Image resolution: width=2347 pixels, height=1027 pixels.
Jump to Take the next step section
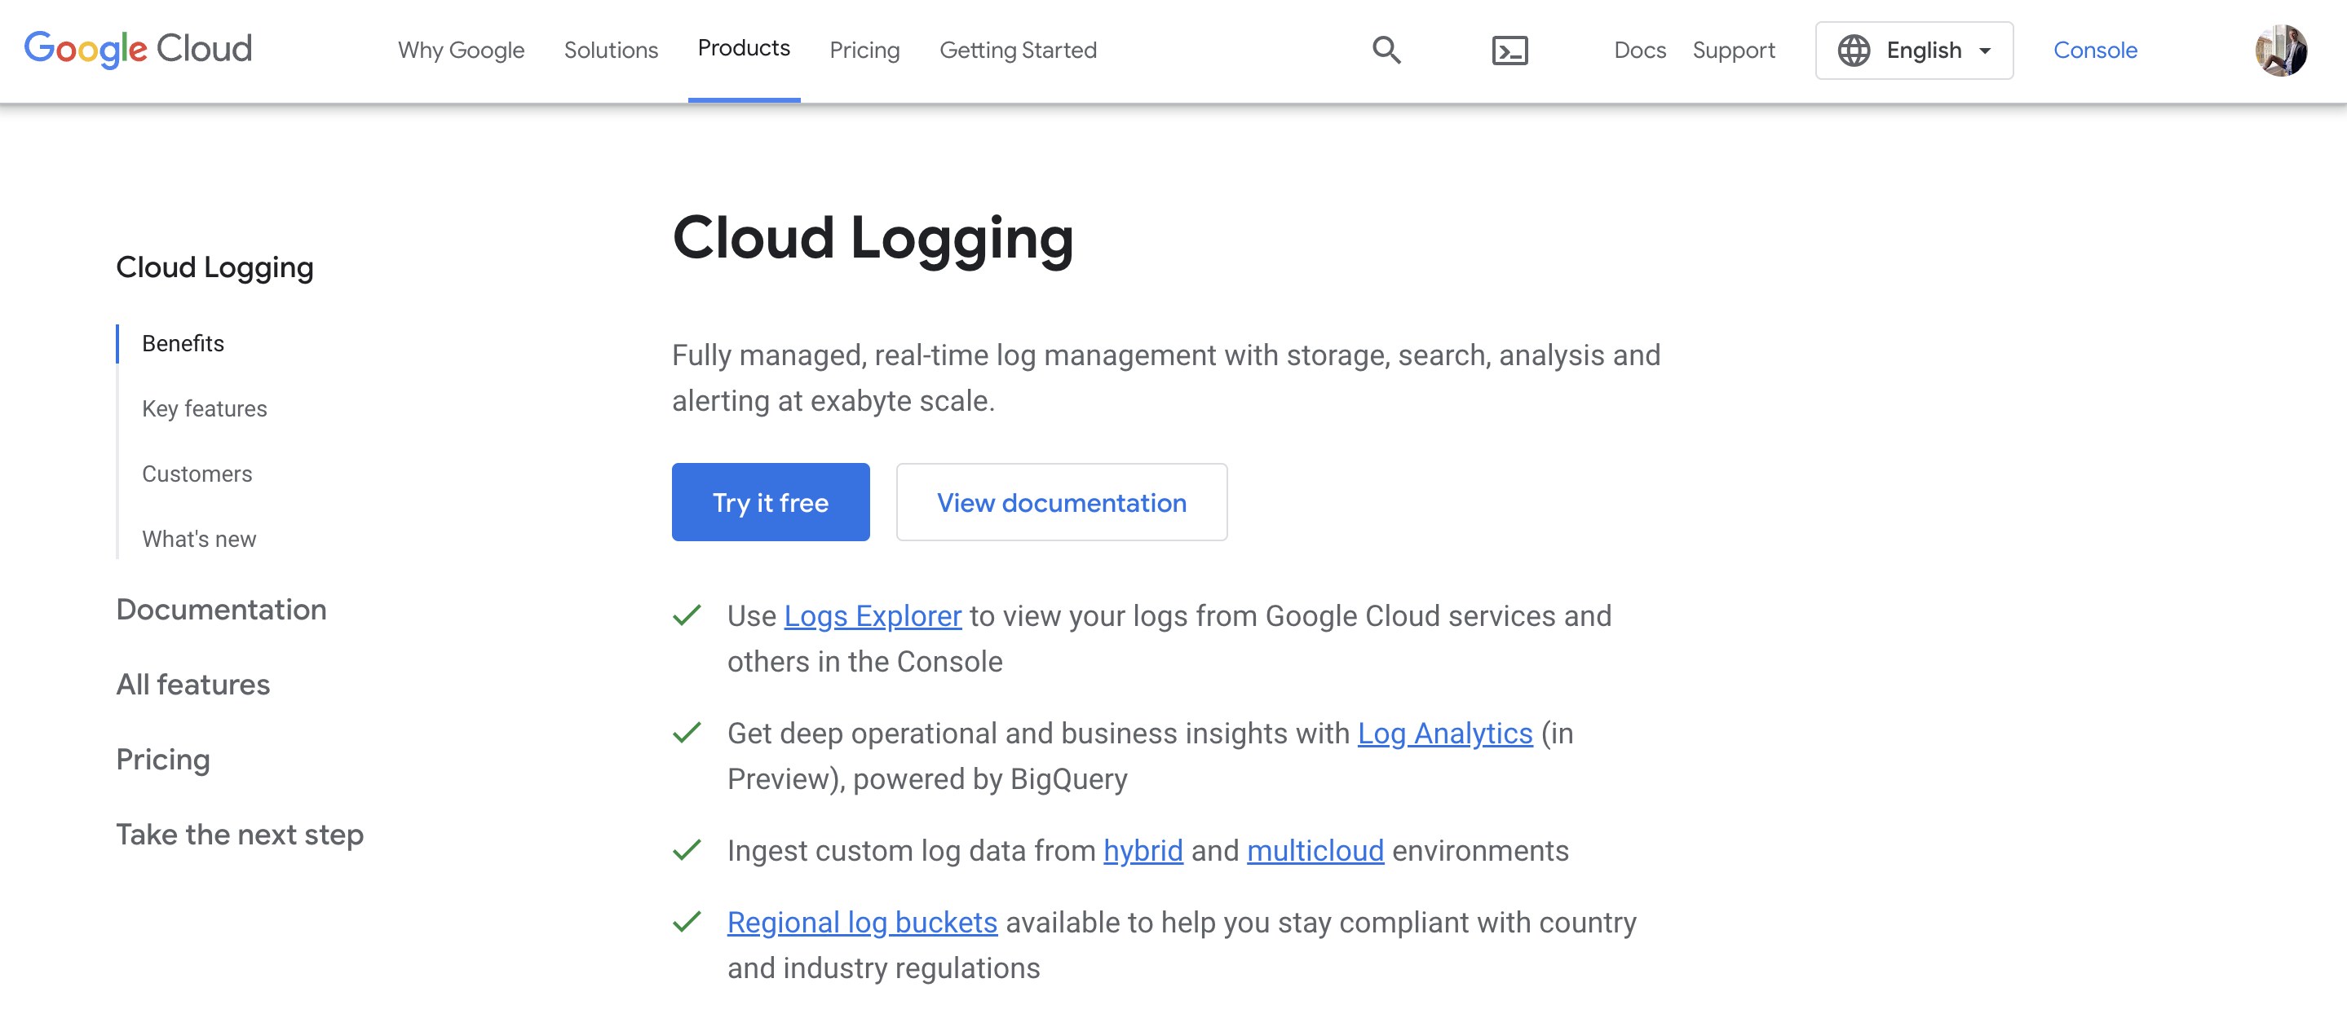pos(240,833)
